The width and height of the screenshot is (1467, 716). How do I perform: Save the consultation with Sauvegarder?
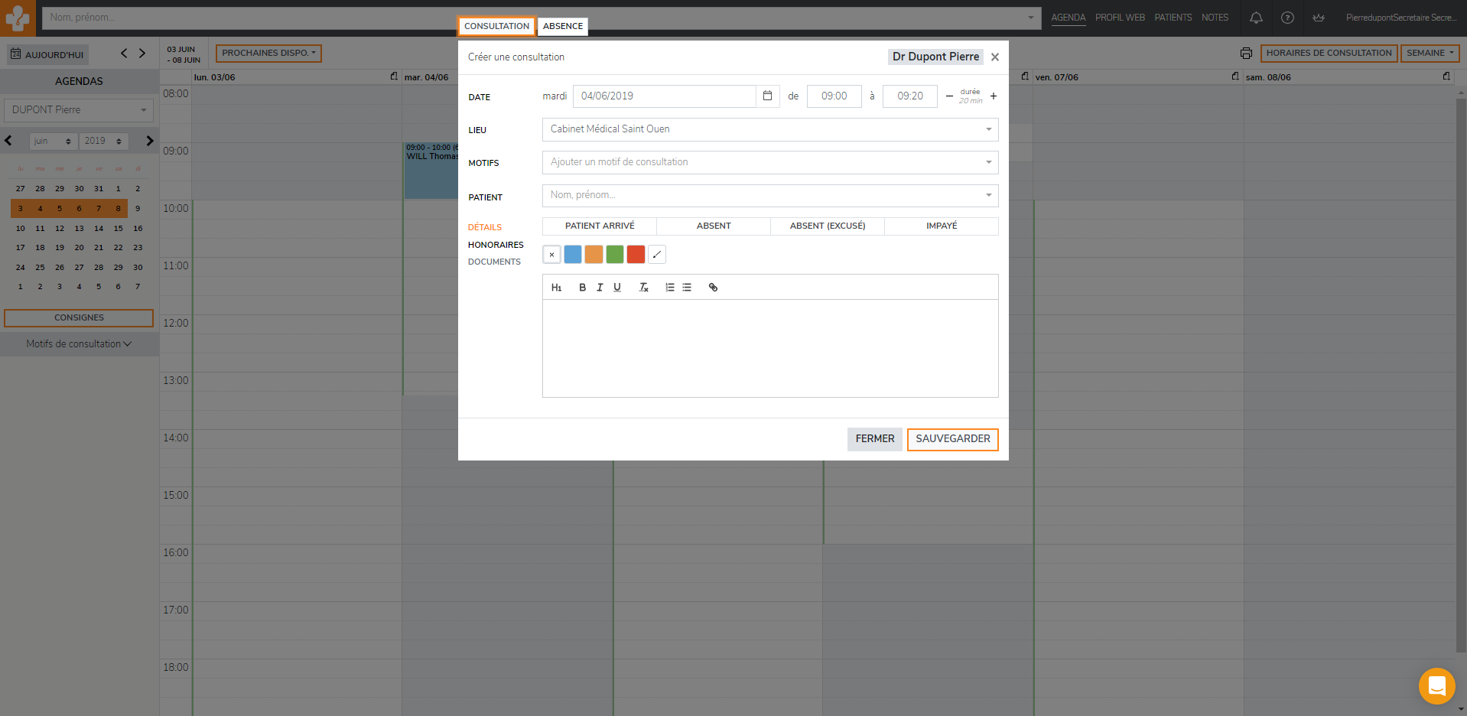click(952, 439)
